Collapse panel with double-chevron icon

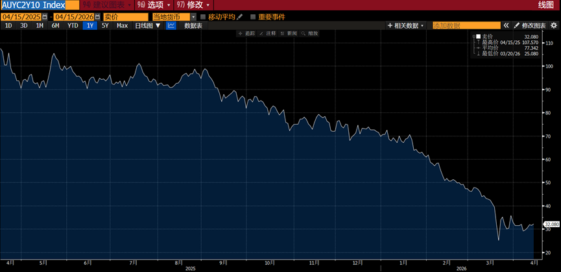[507, 26]
